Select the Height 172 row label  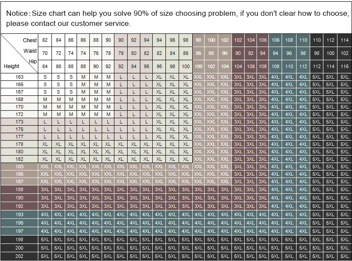pyautogui.click(x=19, y=114)
